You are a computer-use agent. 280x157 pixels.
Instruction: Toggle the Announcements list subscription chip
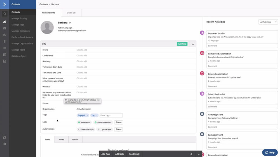pos(103,122)
